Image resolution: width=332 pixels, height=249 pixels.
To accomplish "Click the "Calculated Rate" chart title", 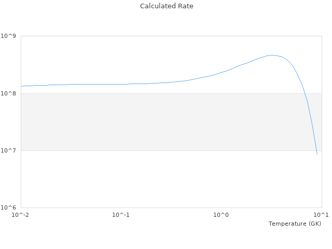I will point(166,6).
